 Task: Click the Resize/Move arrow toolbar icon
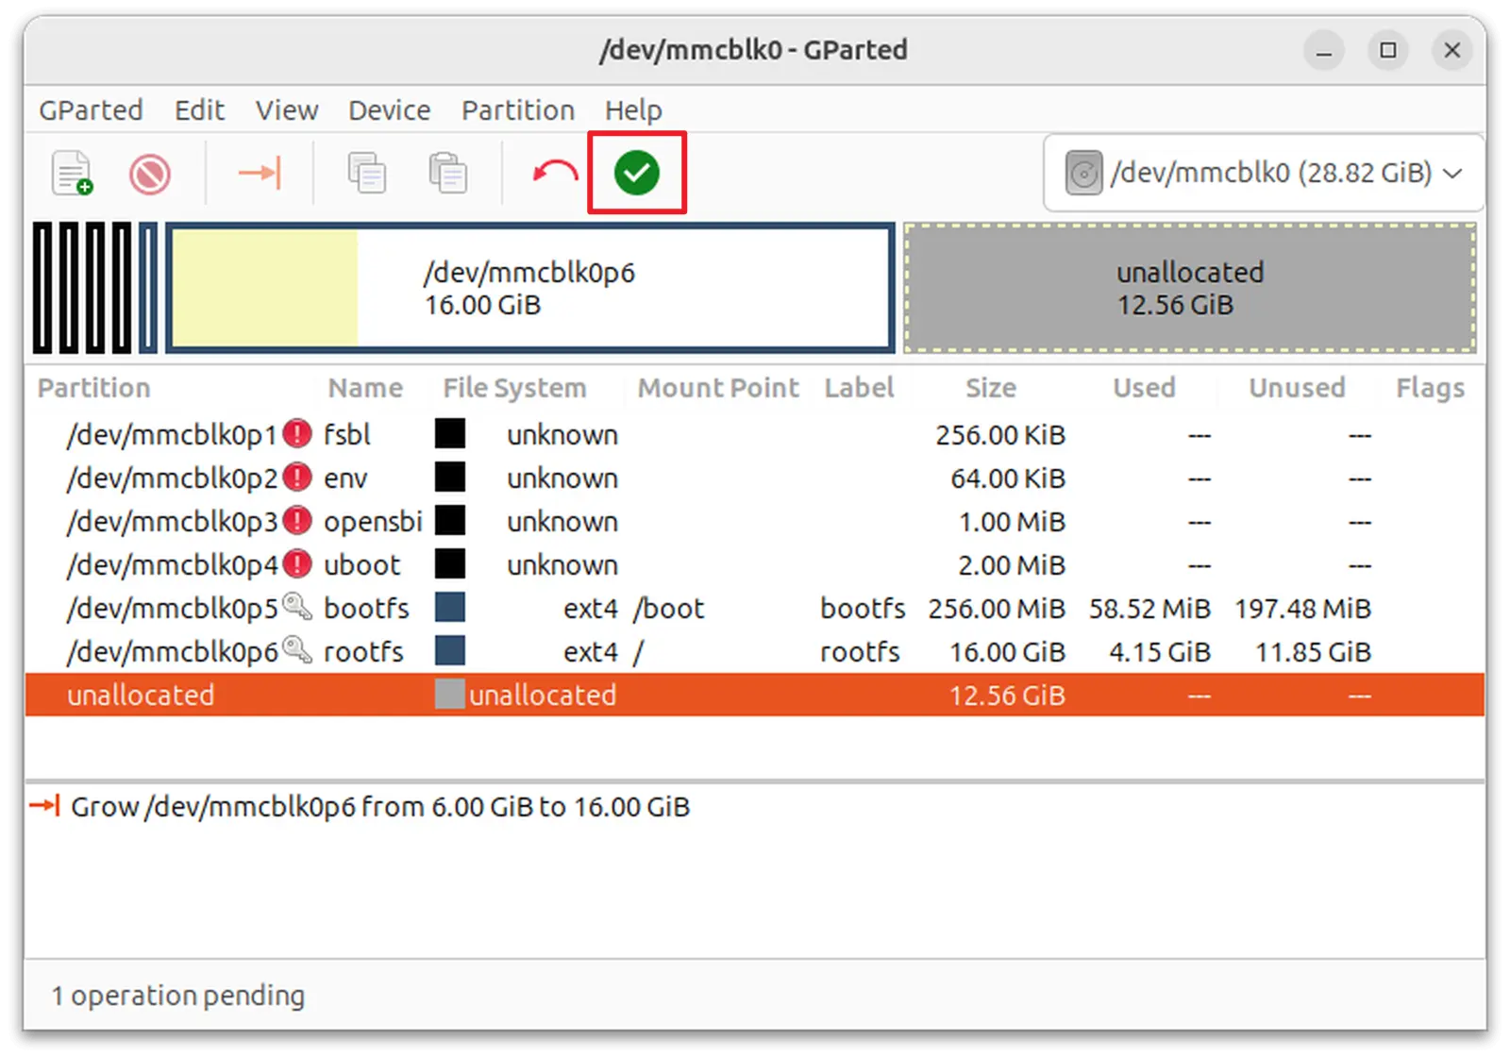tap(260, 173)
